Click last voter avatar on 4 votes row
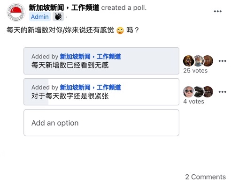This screenshot has height=185, width=231. (208, 92)
